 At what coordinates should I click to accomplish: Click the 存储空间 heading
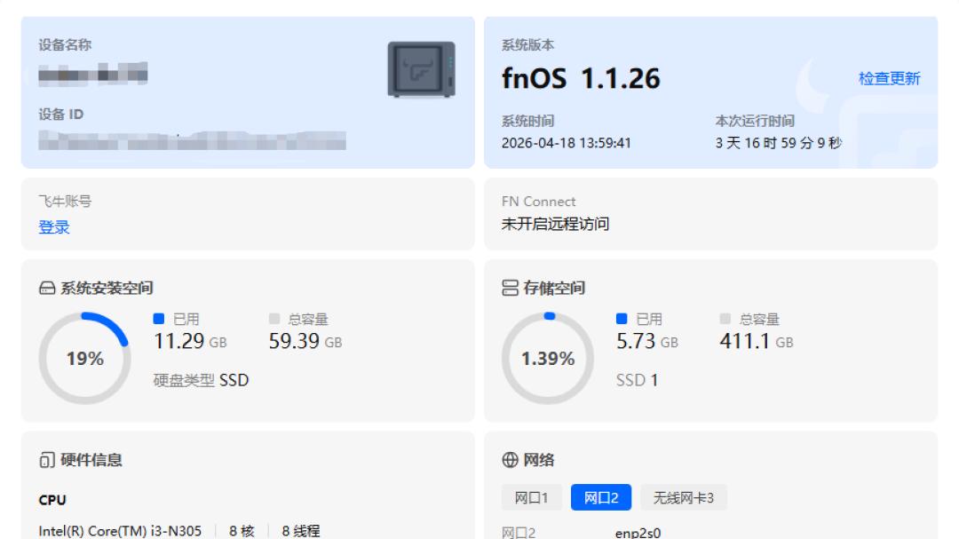[554, 289]
